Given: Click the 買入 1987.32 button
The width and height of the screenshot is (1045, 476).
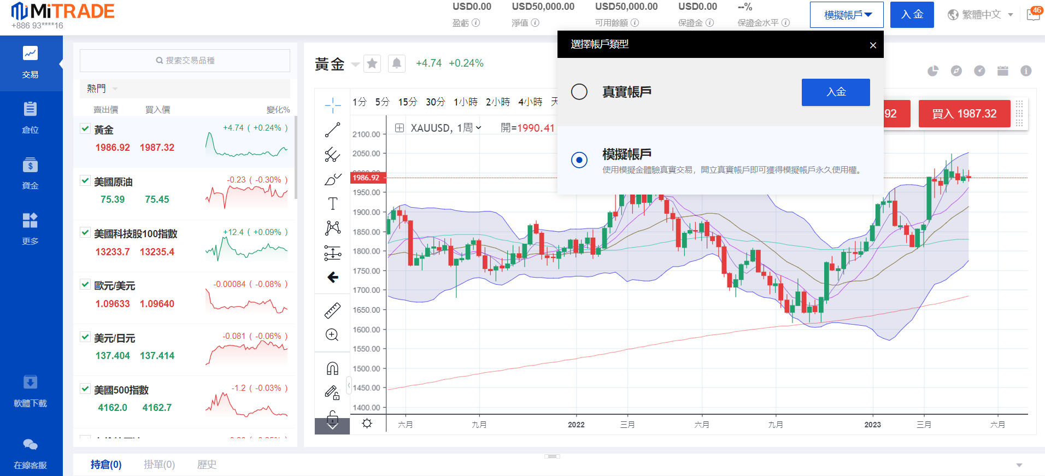Looking at the screenshot, I should (964, 114).
